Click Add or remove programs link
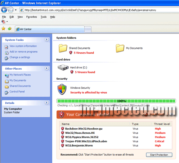This screenshot has width=179, height=163. pyautogui.click(x=23, y=52)
